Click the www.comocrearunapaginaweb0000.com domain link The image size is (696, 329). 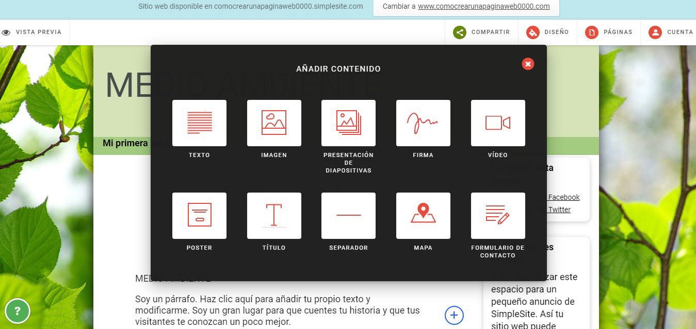[483, 7]
